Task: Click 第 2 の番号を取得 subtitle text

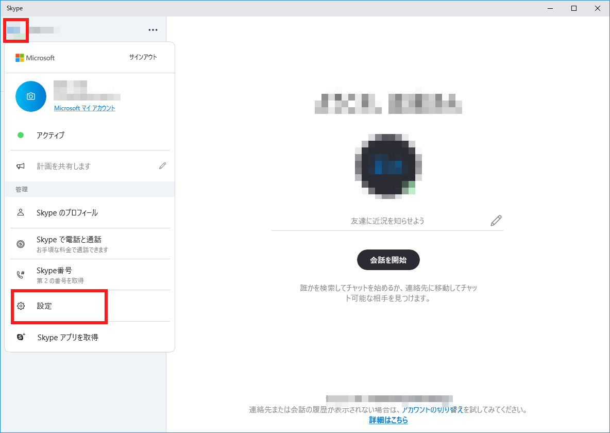Action: 60,280
